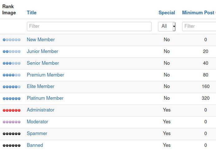Open the Administrator rank title

41,110
